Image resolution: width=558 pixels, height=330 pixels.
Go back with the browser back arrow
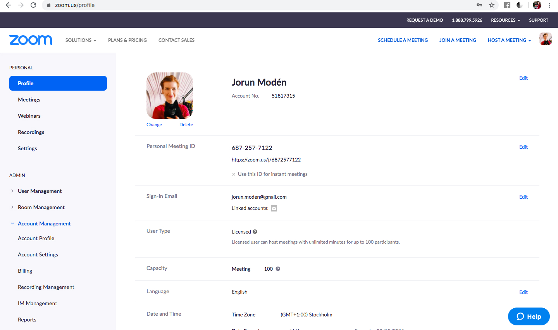pos(9,5)
